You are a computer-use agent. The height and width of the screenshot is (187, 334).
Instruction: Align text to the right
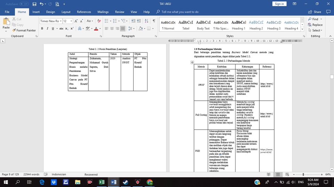[x=117, y=28]
